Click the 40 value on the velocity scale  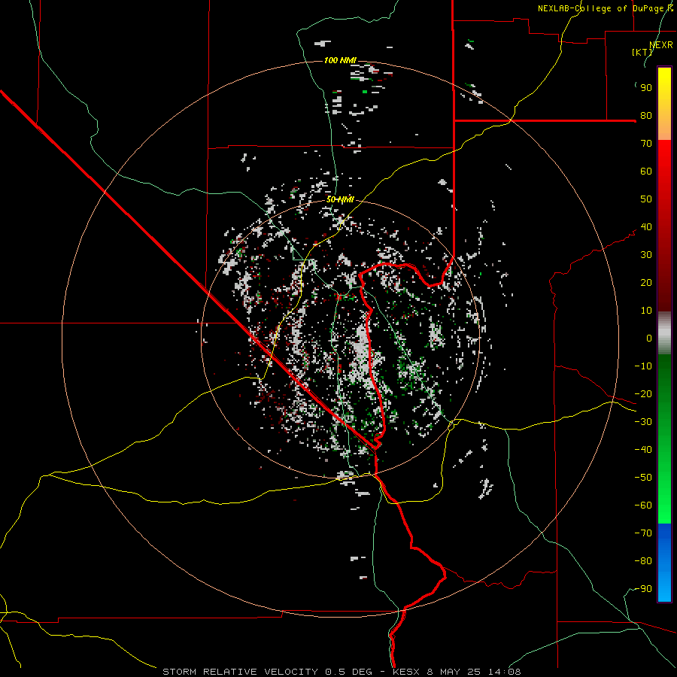coord(646,227)
